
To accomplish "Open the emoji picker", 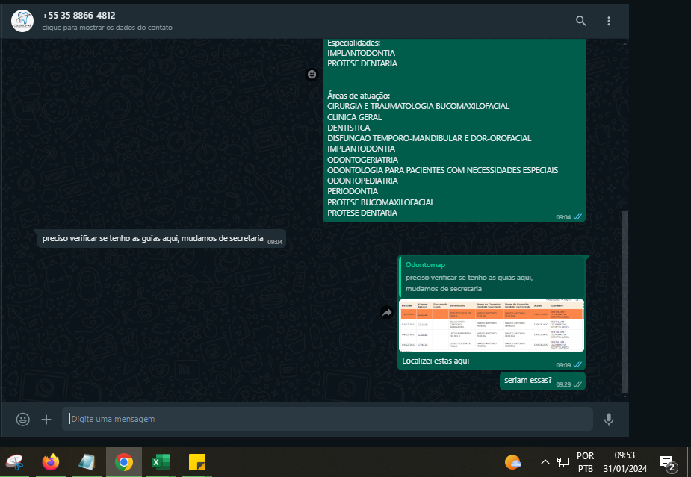I will [x=23, y=420].
